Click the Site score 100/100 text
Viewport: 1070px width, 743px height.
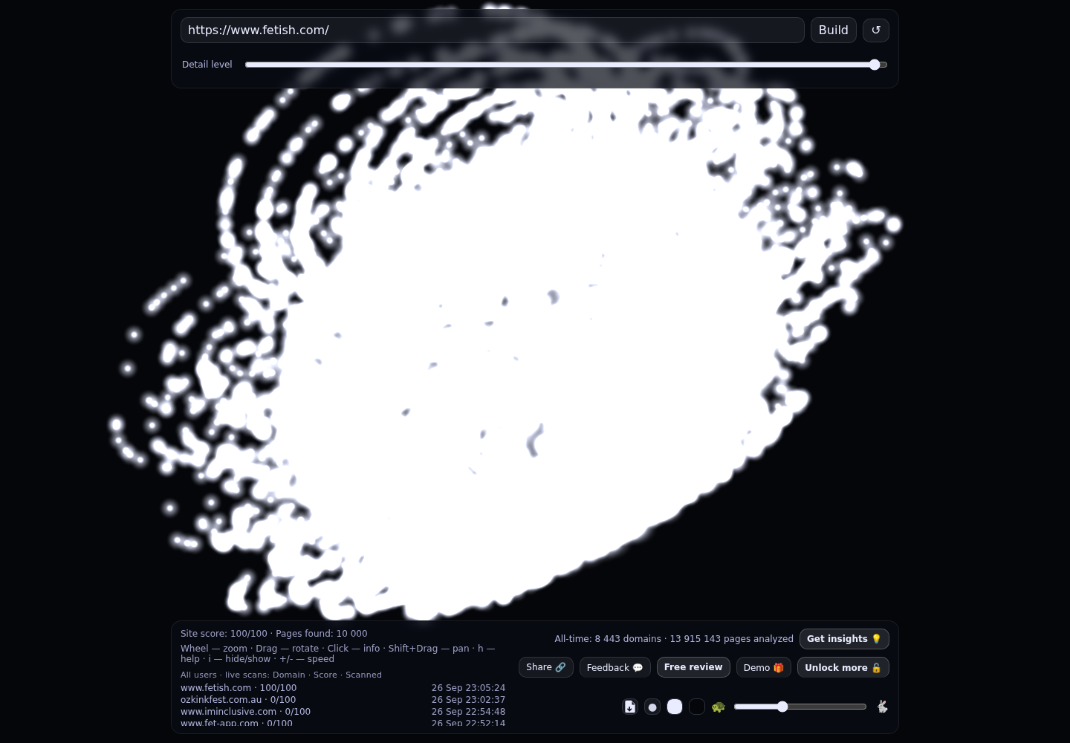pos(224,634)
